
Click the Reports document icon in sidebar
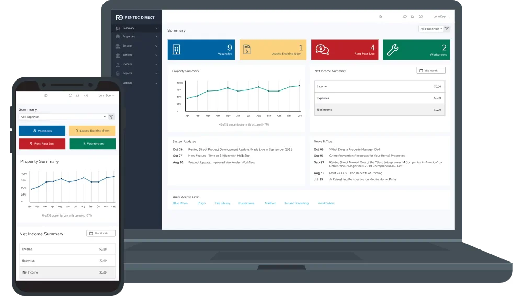tap(118, 74)
